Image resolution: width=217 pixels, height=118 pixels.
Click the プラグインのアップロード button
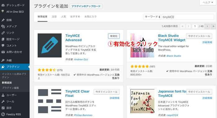tap(86, 6)
